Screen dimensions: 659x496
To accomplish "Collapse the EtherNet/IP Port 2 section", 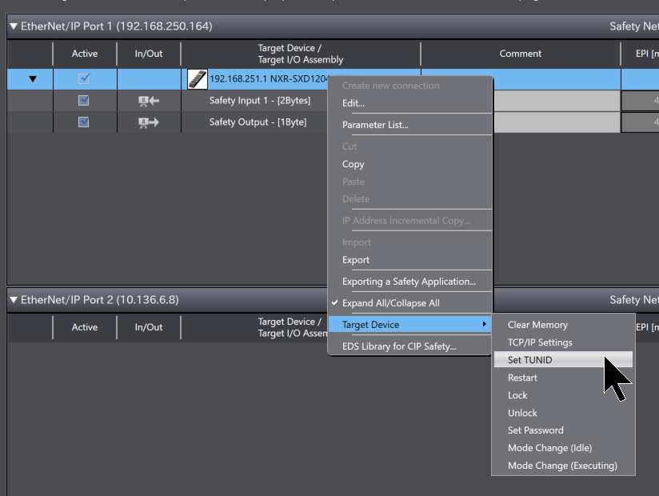I will [14, 300].
